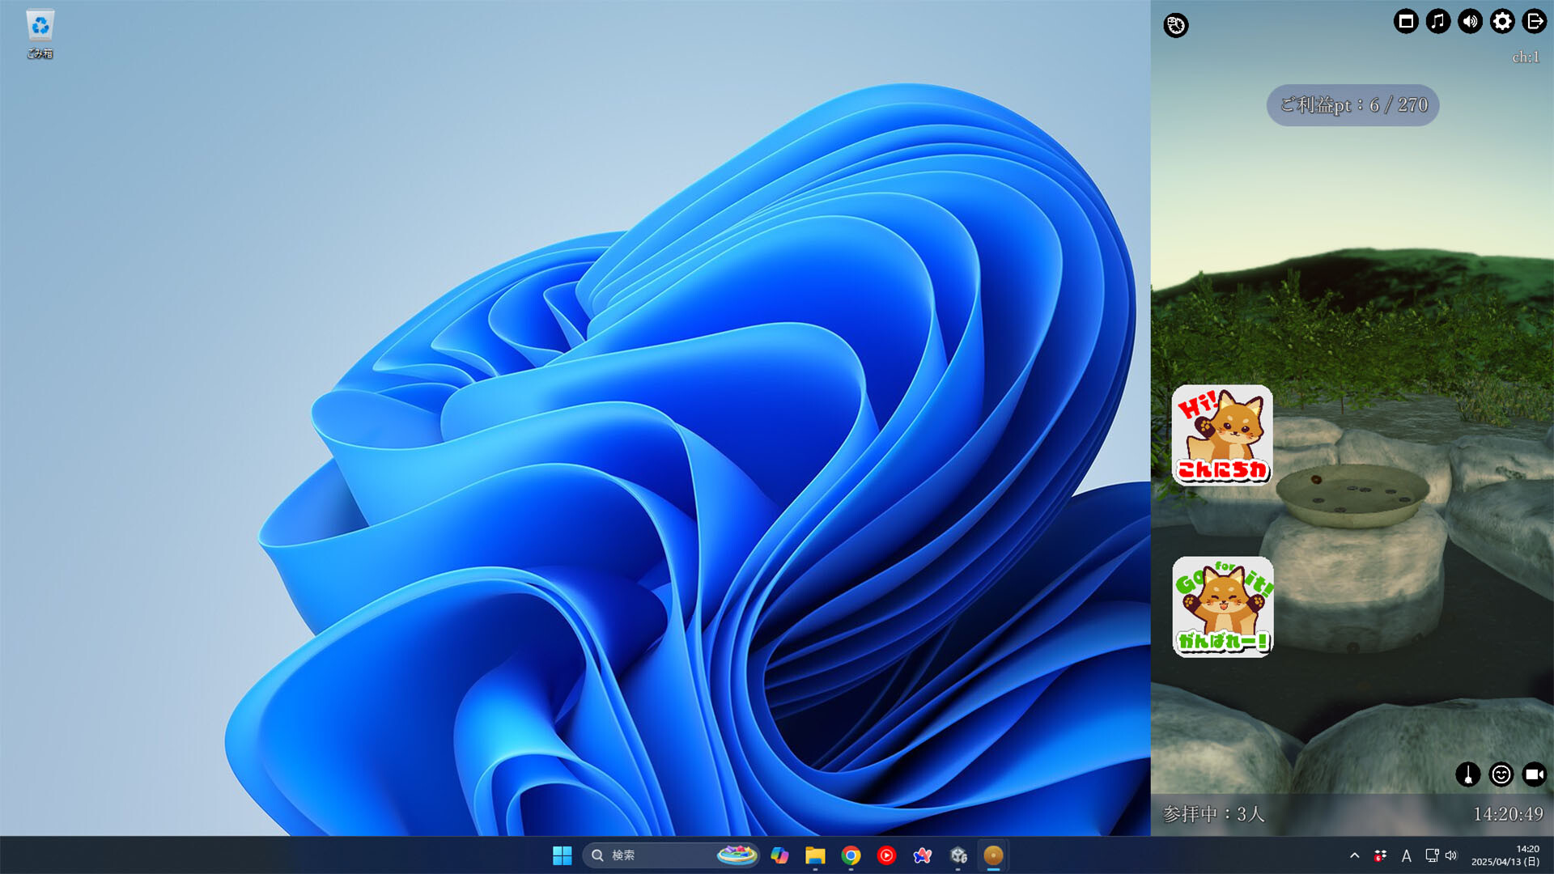Image resolution: width=1554 pixels, height=874 pixels.
Task: Click the exit door icon
Action: tap(1534, 22)
